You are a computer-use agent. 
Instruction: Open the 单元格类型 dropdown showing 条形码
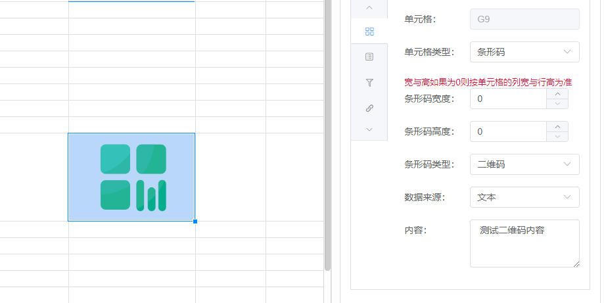524,52
